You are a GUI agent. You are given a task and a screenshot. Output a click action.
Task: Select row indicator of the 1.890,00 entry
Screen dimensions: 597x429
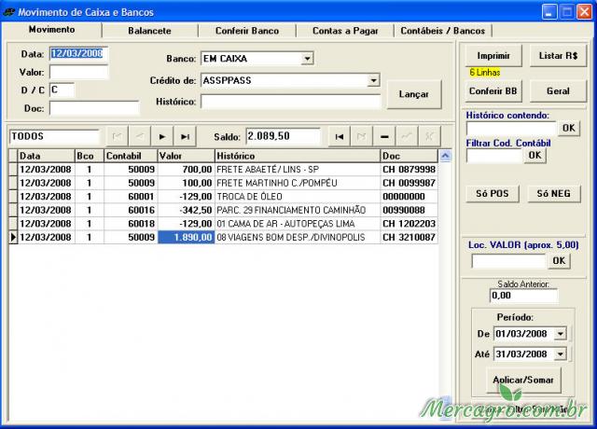(12, 238)
